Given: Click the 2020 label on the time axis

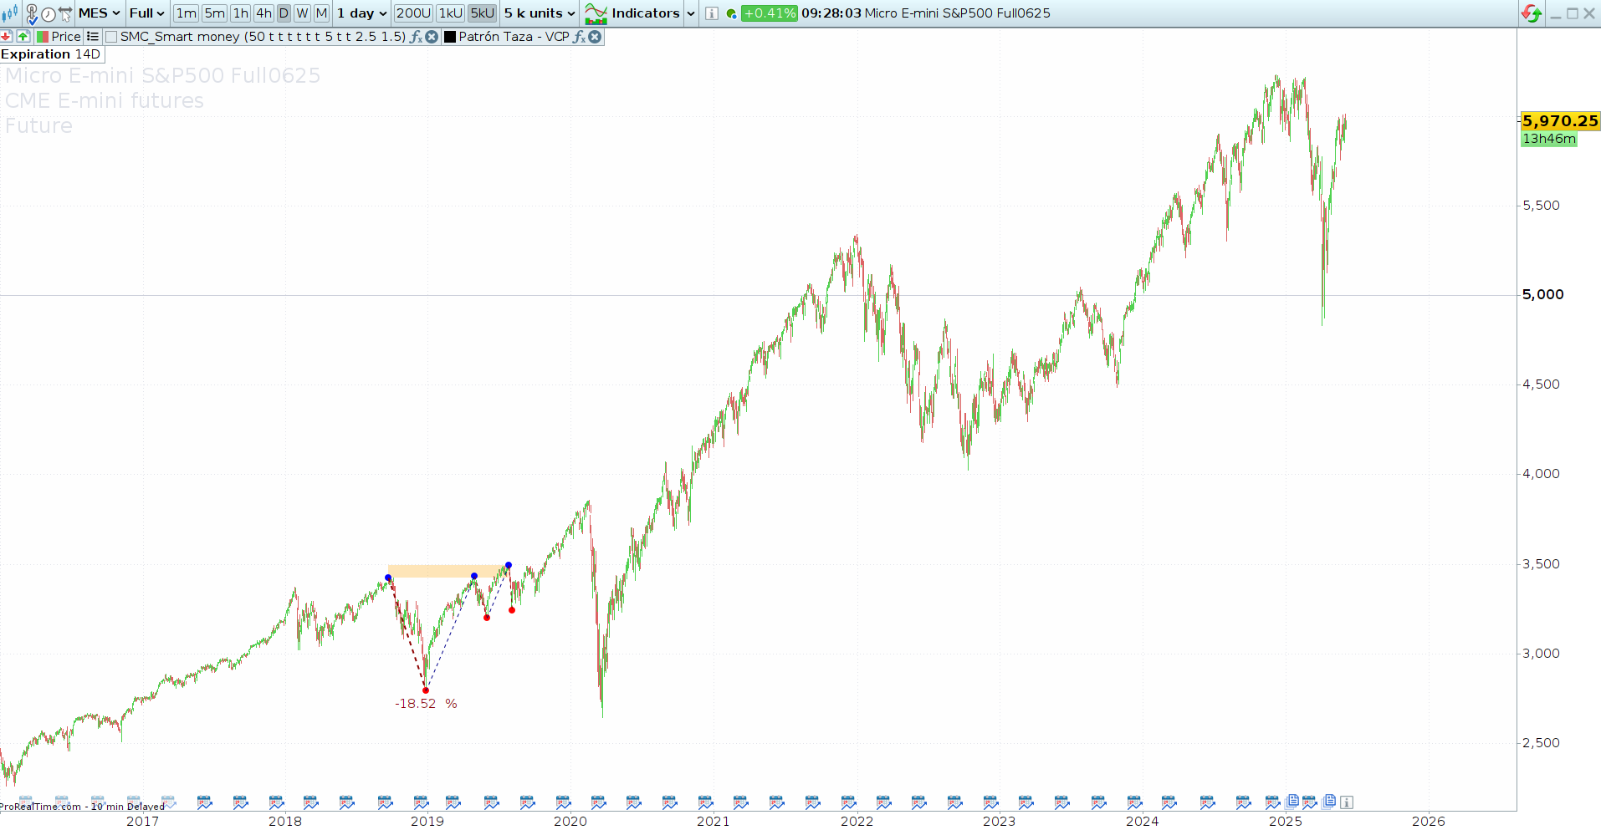Looking at the screenshot, I should pos(570,821).
